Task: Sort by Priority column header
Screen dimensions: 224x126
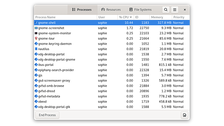Action: coord(180,17)
